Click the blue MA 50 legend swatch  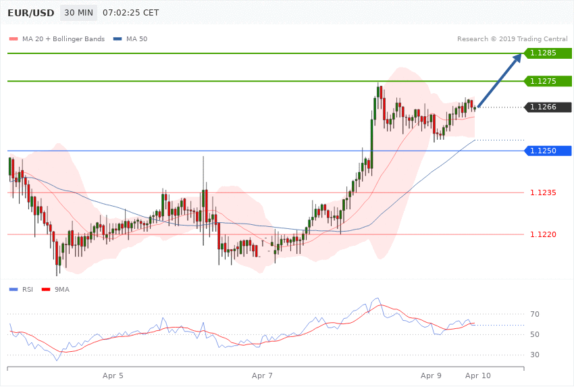118,38
